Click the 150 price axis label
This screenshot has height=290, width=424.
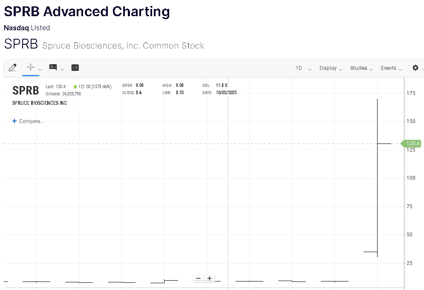(411, 121)
